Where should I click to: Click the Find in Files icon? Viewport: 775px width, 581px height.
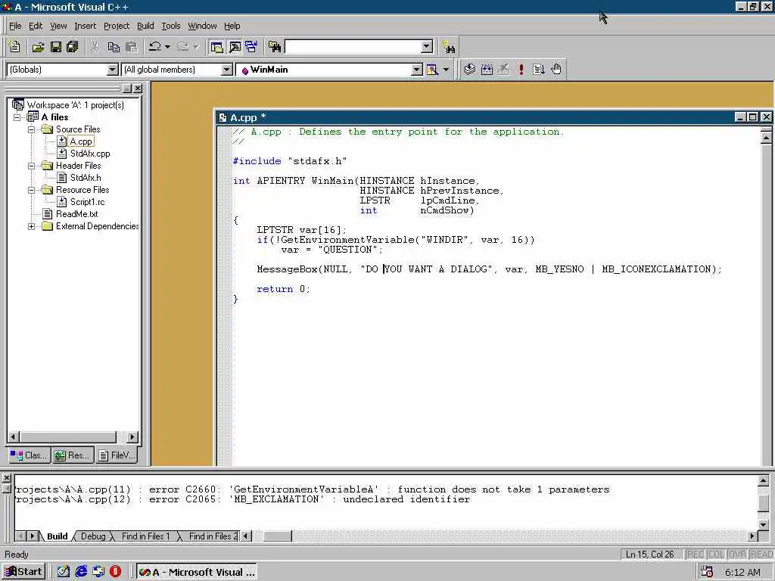[274, 47]
